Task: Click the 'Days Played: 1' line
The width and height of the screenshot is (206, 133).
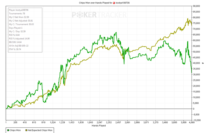Action: point(16,28)
